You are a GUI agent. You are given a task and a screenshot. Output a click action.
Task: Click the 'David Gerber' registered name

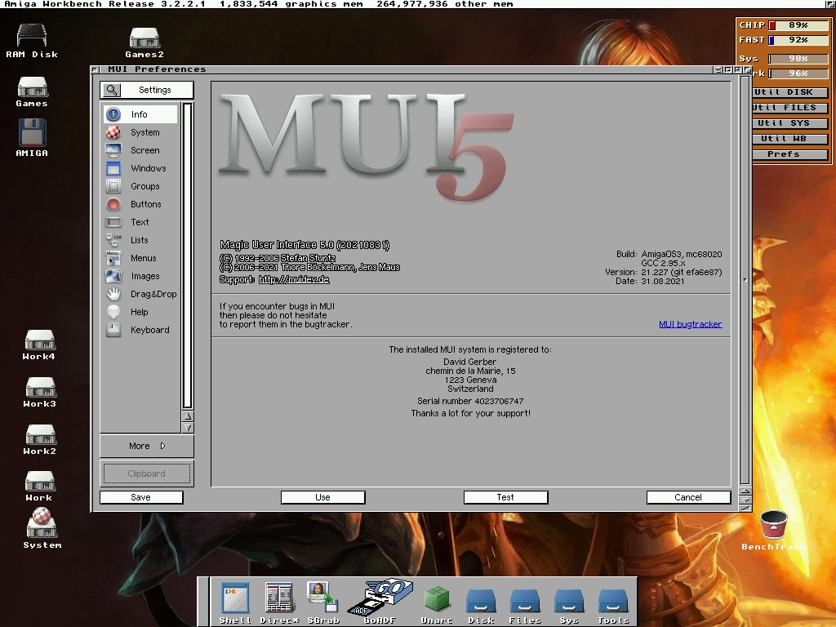(x=469, y=362)
